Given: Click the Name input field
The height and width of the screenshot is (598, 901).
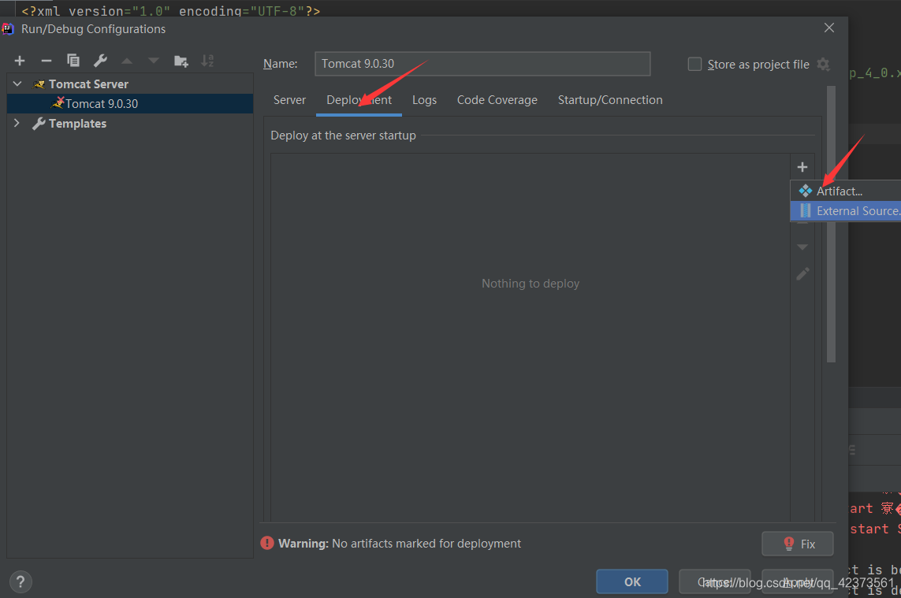Looking at the screenshot, I should [x=482, y=64].
